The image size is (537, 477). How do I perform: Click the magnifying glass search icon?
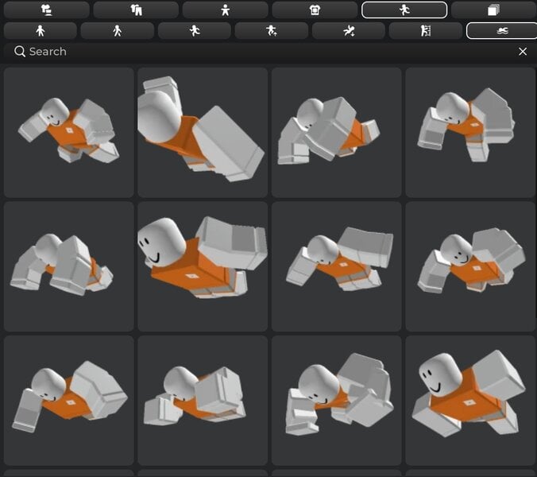tap(20, 52)
